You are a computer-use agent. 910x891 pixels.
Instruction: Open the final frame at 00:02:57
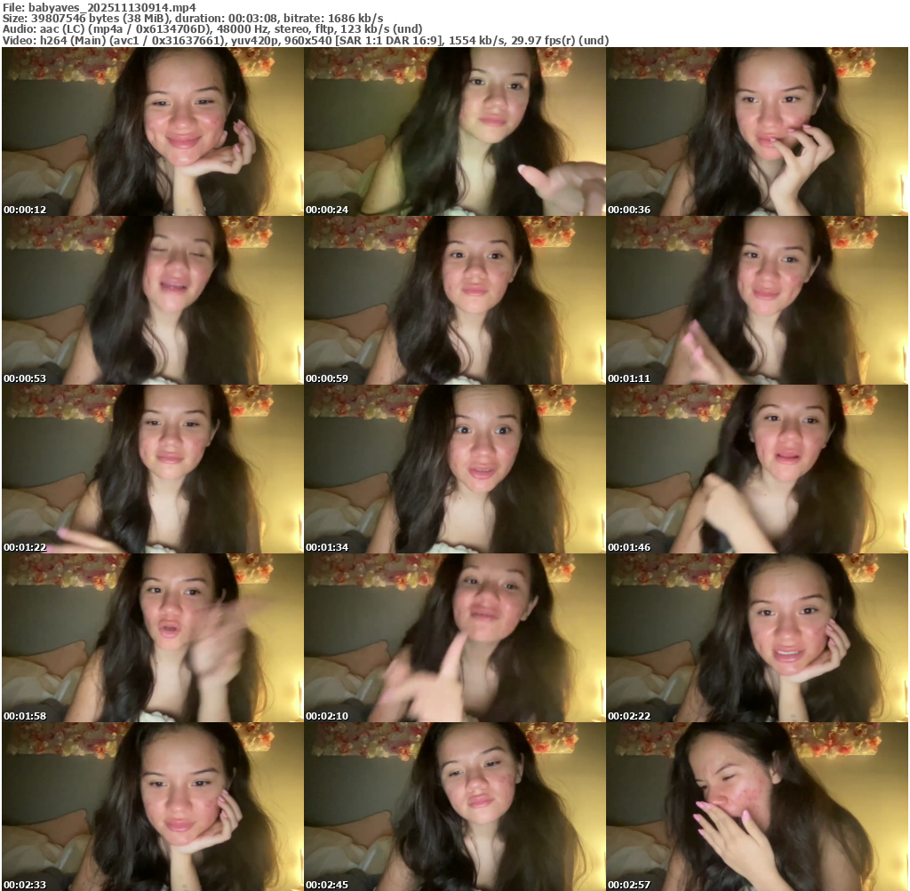click(x=756, y=807)
